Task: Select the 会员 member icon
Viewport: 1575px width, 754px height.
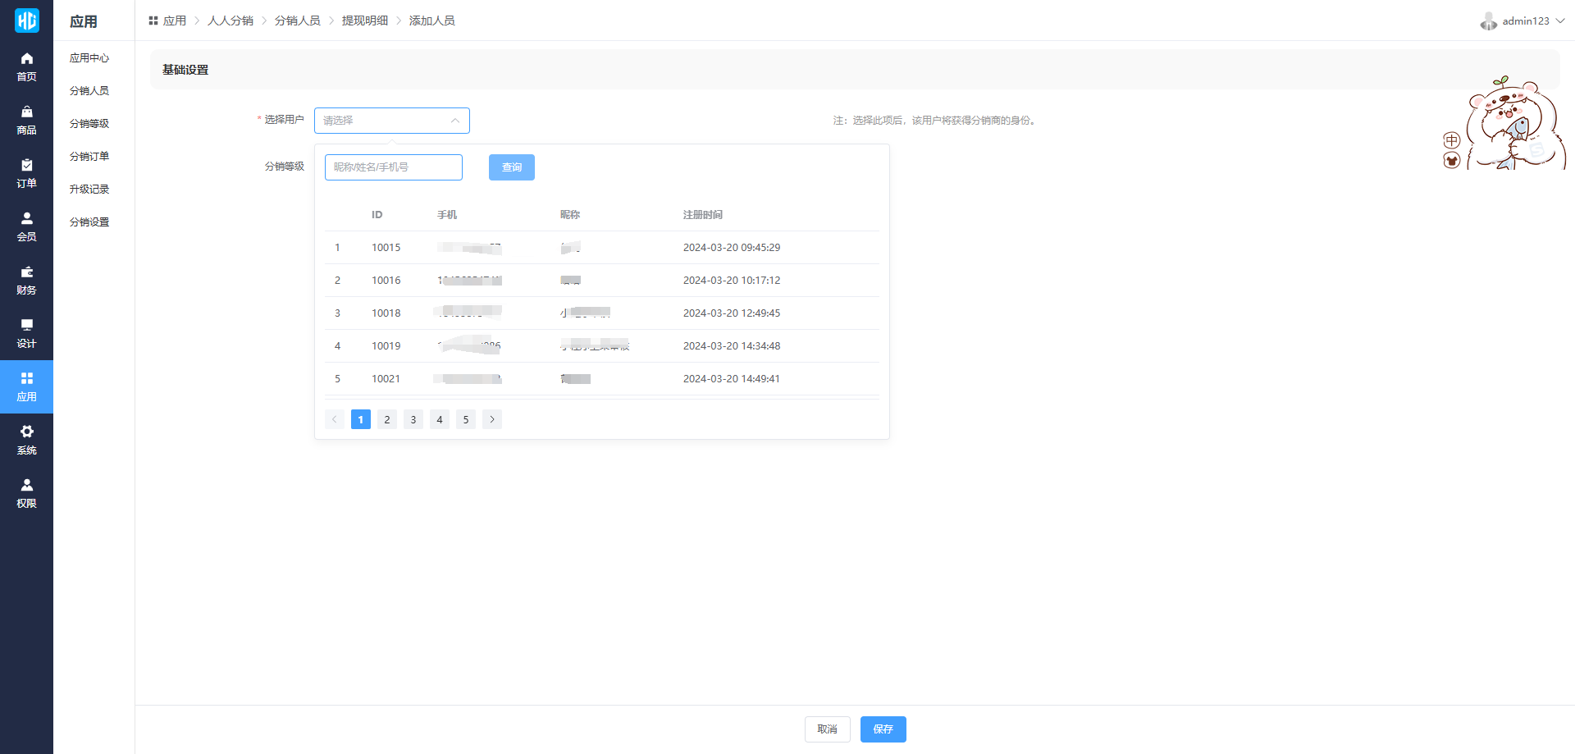Action: point(26,219)
